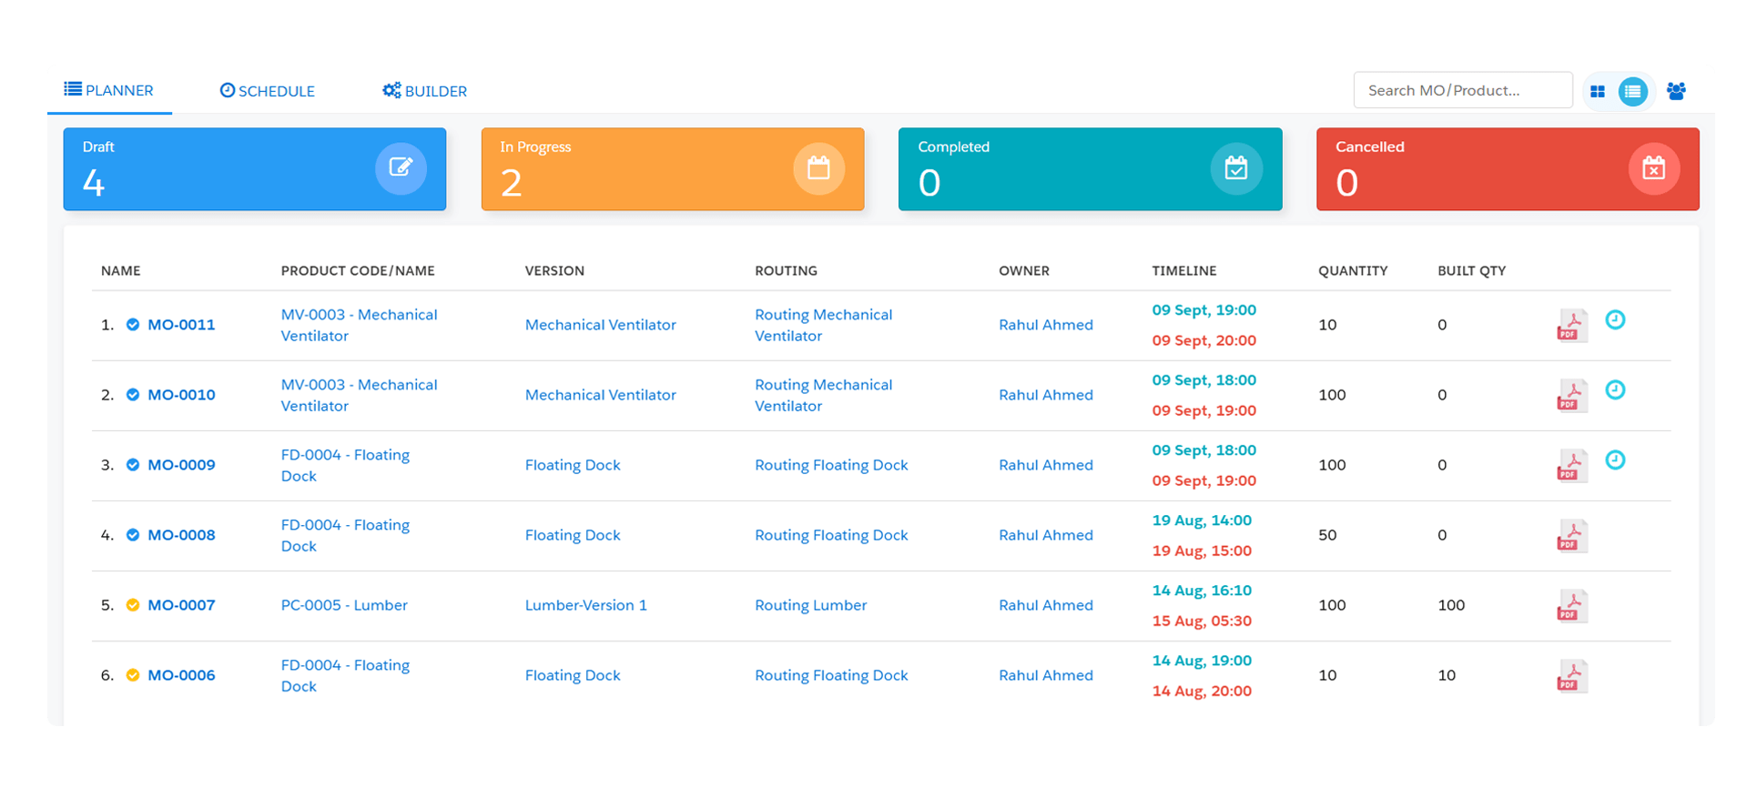This screenshot has width=1747, height=798.
Task: Switch to grid view icon
Action: (1597, 91)
